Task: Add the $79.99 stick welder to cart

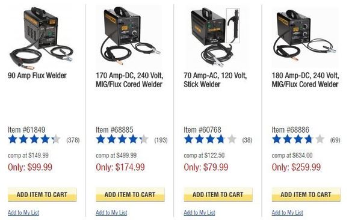Action: [x=218, y=195]
